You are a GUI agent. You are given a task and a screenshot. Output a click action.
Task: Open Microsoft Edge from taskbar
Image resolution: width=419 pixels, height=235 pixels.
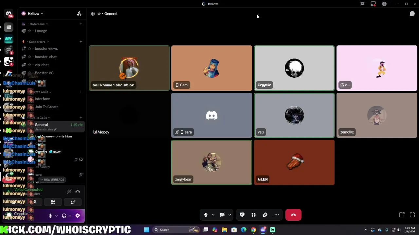click(244, 230)
